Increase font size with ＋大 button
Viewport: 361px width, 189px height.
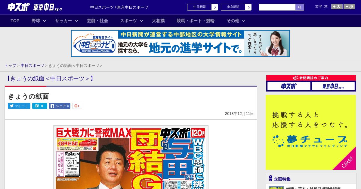337,7
